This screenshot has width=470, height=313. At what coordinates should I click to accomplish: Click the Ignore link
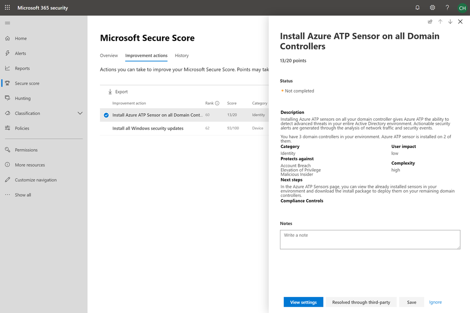tap(435, 302)
